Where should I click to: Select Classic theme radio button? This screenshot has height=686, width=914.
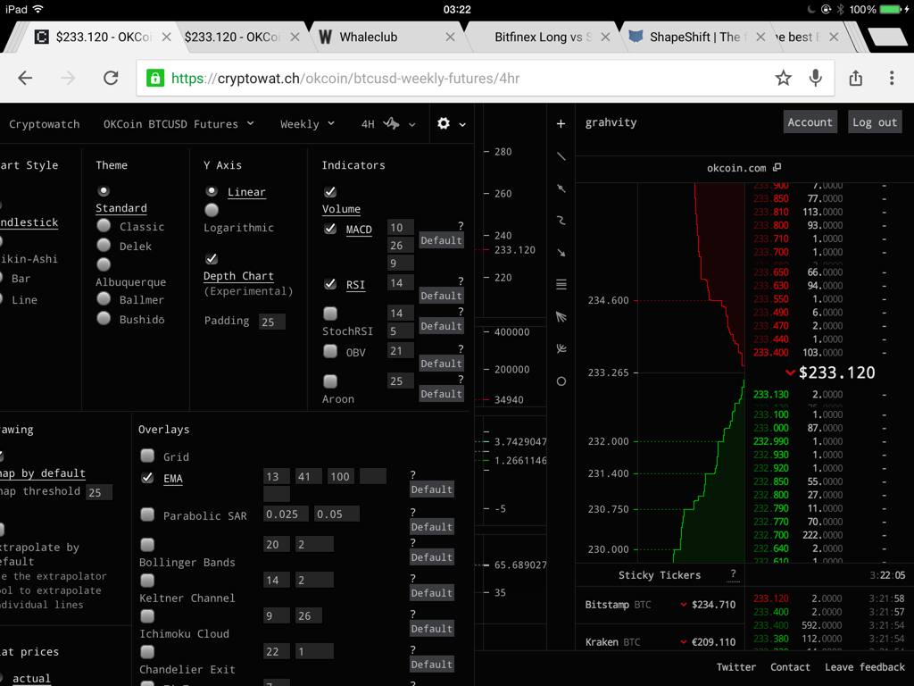click(104, 225)
